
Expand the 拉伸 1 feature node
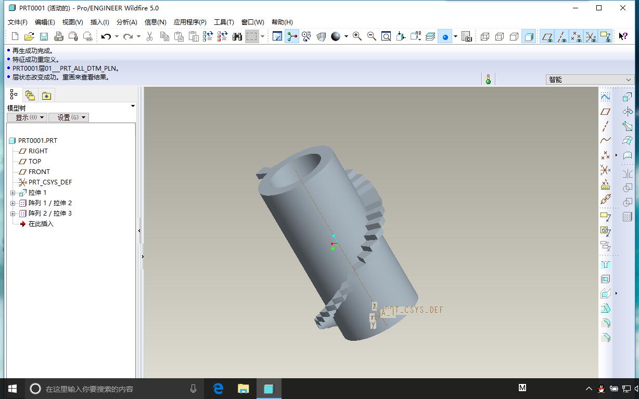[x=13, y=193]
